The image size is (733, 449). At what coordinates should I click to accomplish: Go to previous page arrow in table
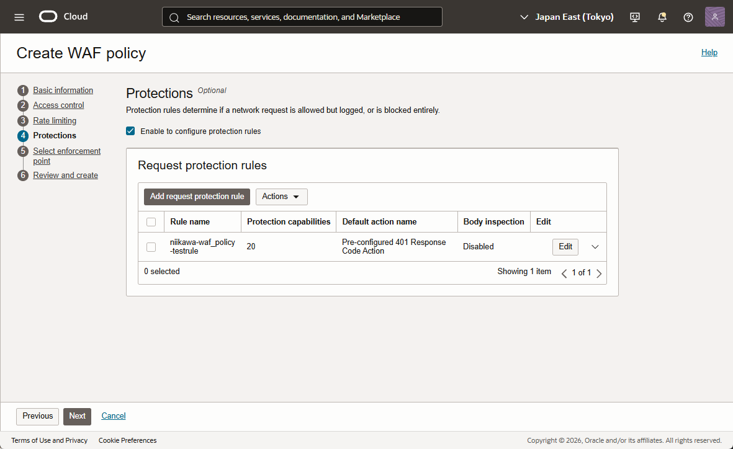point(564,273)
